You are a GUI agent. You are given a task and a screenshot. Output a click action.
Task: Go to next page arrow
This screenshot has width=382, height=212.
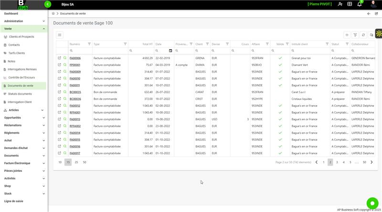coord(371,162)
